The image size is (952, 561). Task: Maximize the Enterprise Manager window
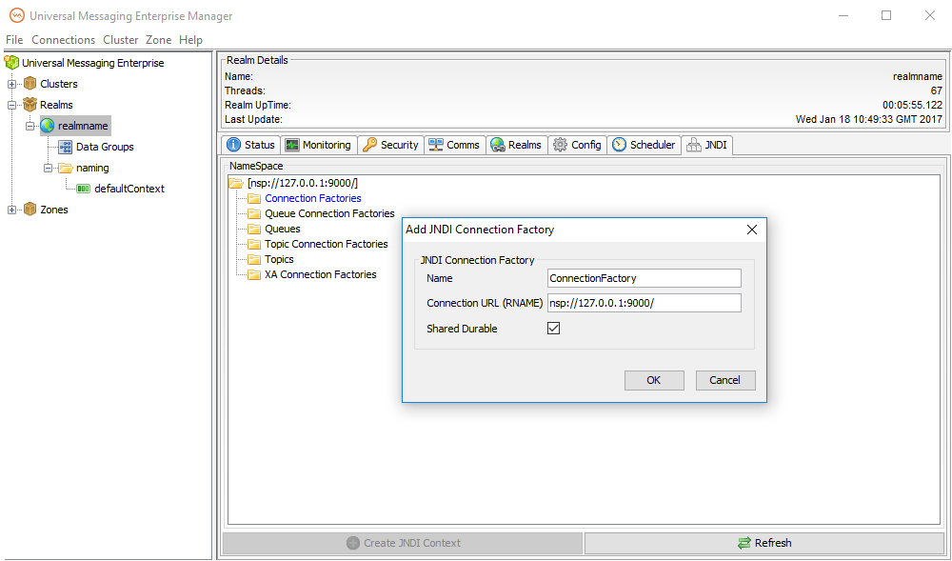click(886, 15)
